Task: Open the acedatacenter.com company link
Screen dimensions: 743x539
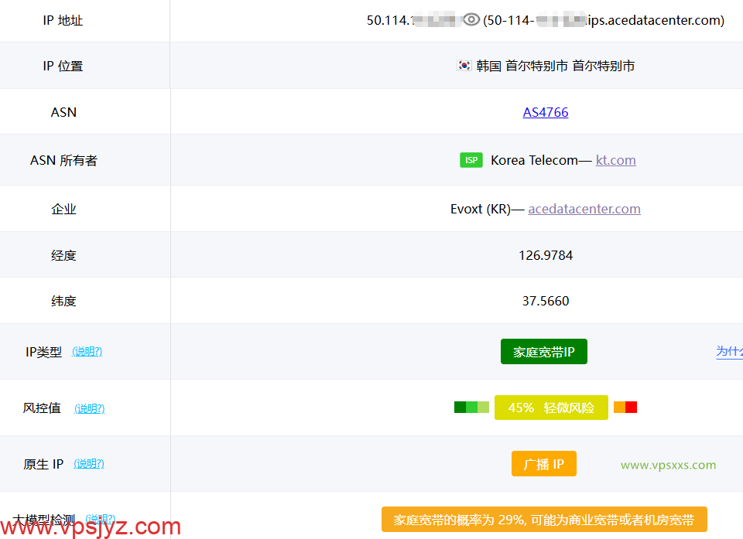Action: 584,209
